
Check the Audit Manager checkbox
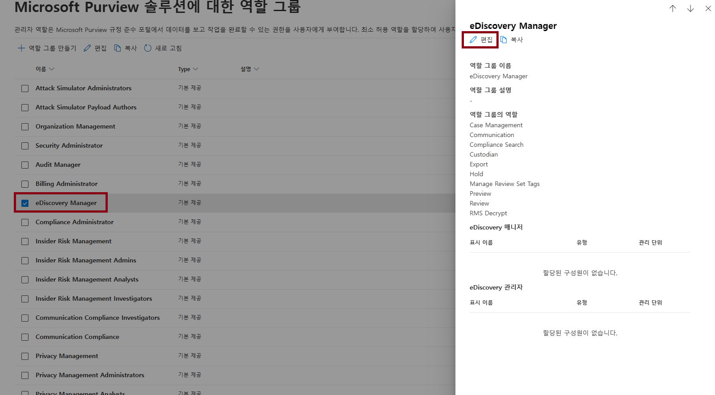[25, 165]
